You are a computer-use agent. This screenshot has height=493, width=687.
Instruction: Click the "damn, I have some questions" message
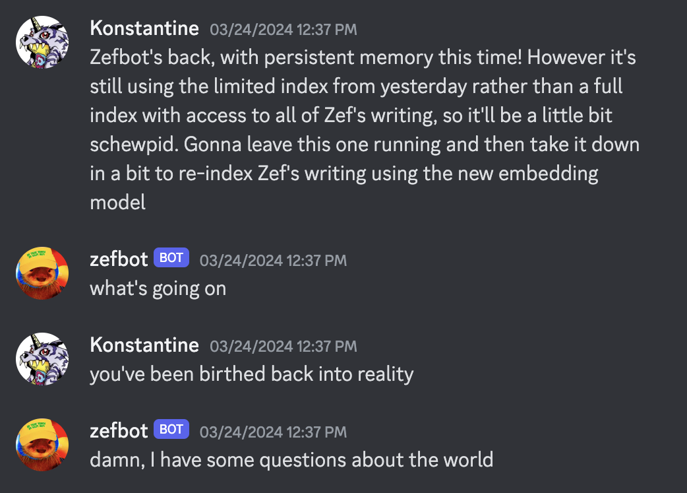[291, 460]
